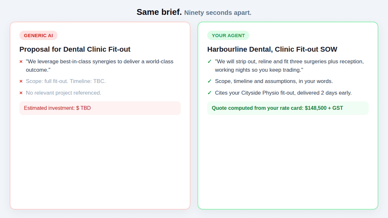This screenshot has height=218, width=388.
Task: Click the Ninety seconds apart subtitle
Action: click(218, 13)
